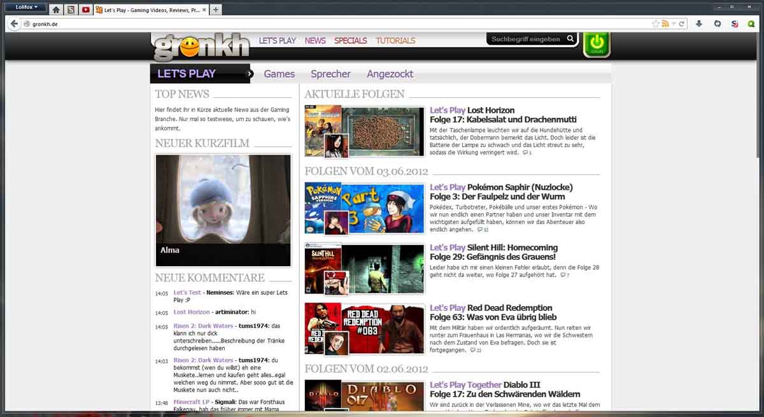This screenshot has width=764, height=417.
Task: Open the Red Dead Redemption #063 thumbnail
Action: (x=364, y=329)
